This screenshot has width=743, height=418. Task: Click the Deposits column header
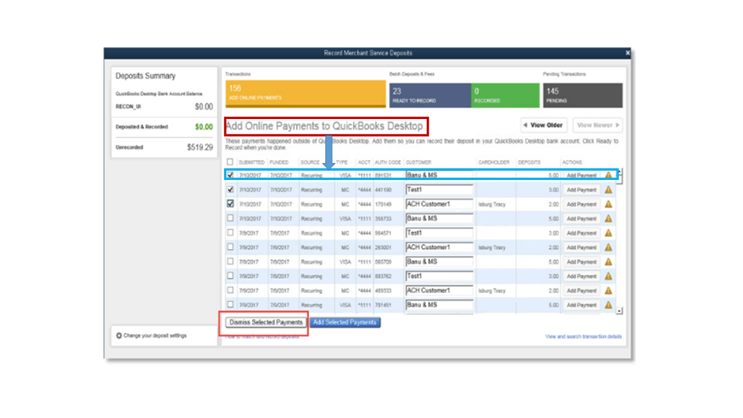529,162
